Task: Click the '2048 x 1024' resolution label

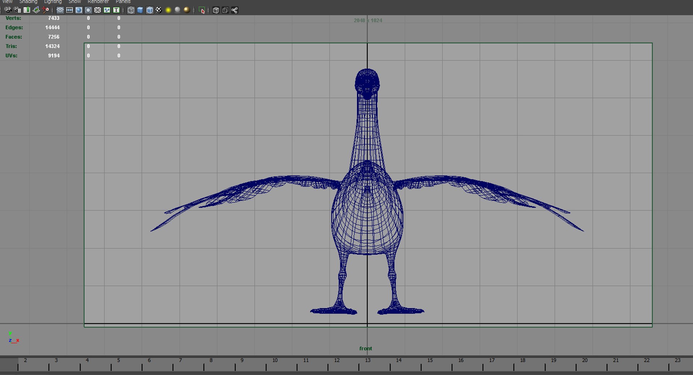Action: 368,21
